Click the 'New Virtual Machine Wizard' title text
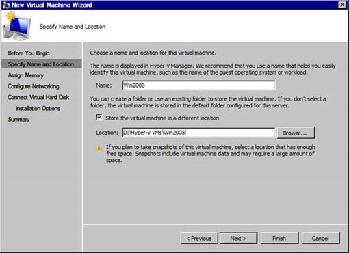Viewport: 349px width, 253px height. tap(52, 5)
